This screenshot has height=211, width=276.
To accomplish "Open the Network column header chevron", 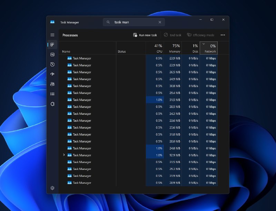I will click(x=204, y=44).
